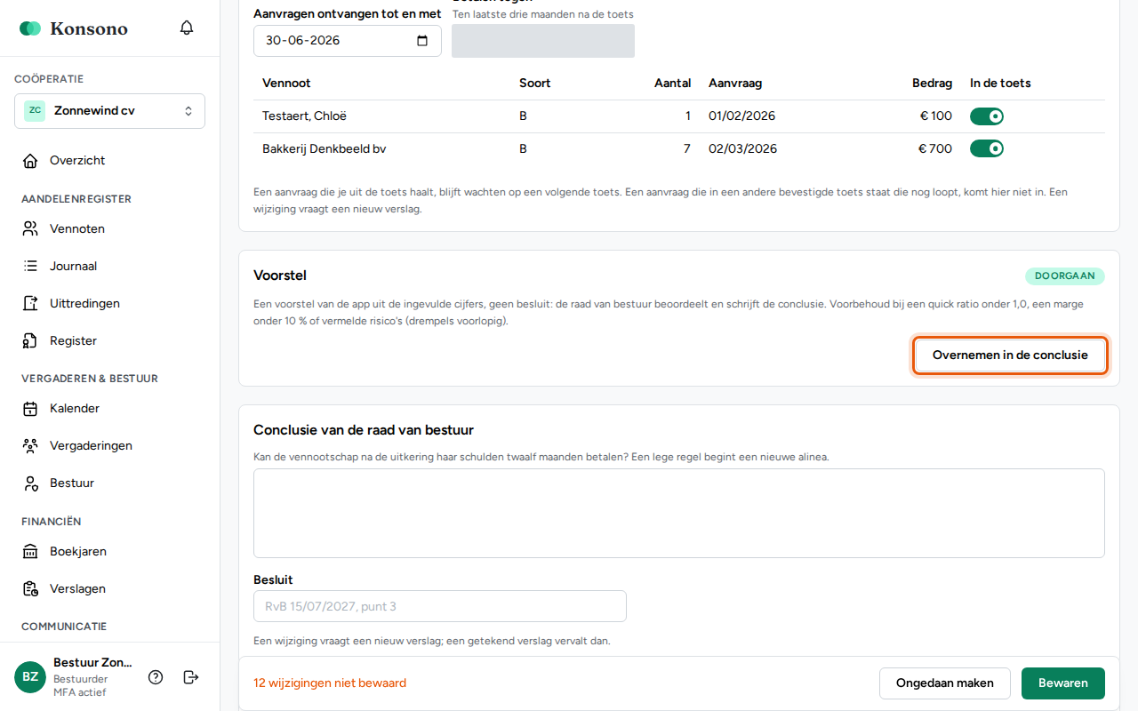Viewport: 1138px width, 711px height.
Task: Toggle Testaert, Chloë in de toets
Action: coord(987,116)
